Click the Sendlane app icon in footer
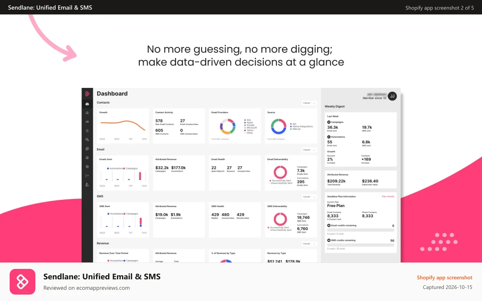Image resolution: width=482 pixels, height=301 pixels. [x=22, y=282]
